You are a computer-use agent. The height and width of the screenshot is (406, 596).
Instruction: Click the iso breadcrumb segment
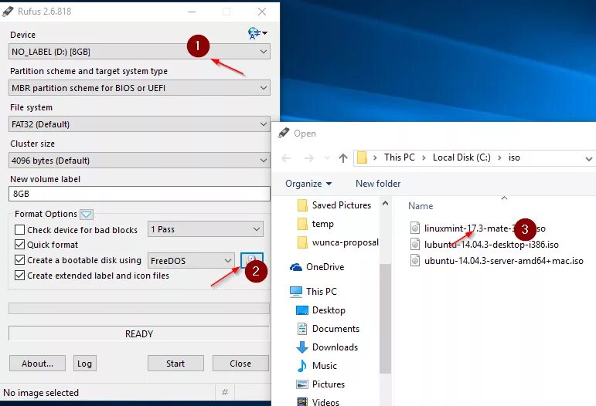[514, 157]
